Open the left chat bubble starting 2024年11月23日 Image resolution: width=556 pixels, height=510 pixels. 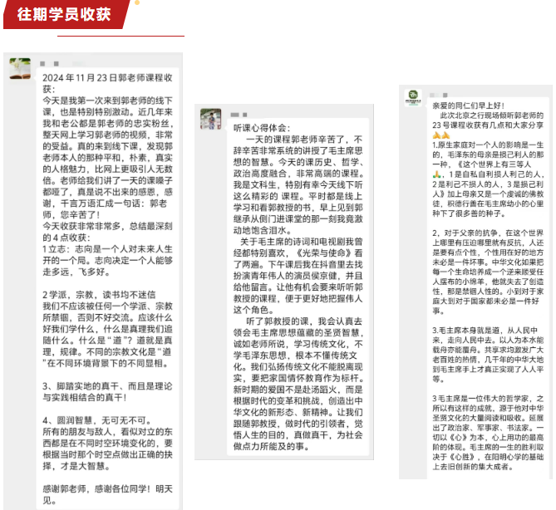[107, 288]
